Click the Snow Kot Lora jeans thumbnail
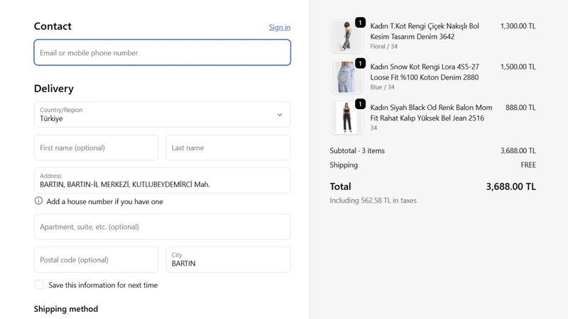568x319 pixels. click(x=346, y=77)
